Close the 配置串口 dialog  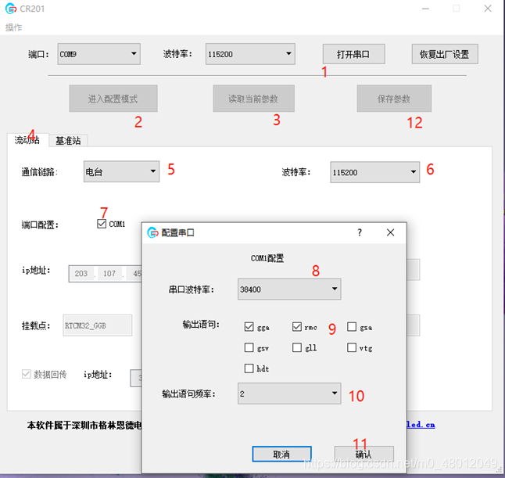(390, 232)
